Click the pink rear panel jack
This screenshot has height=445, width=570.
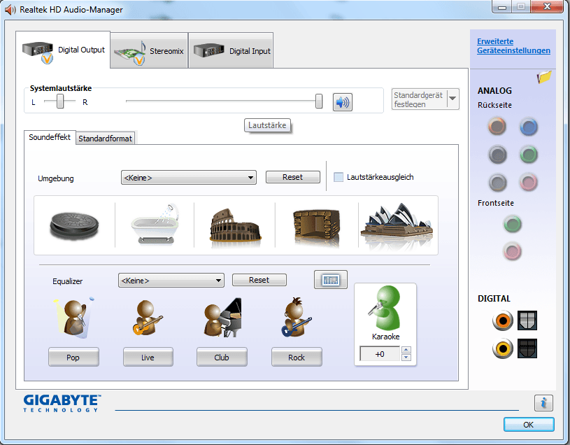point(528,182)
